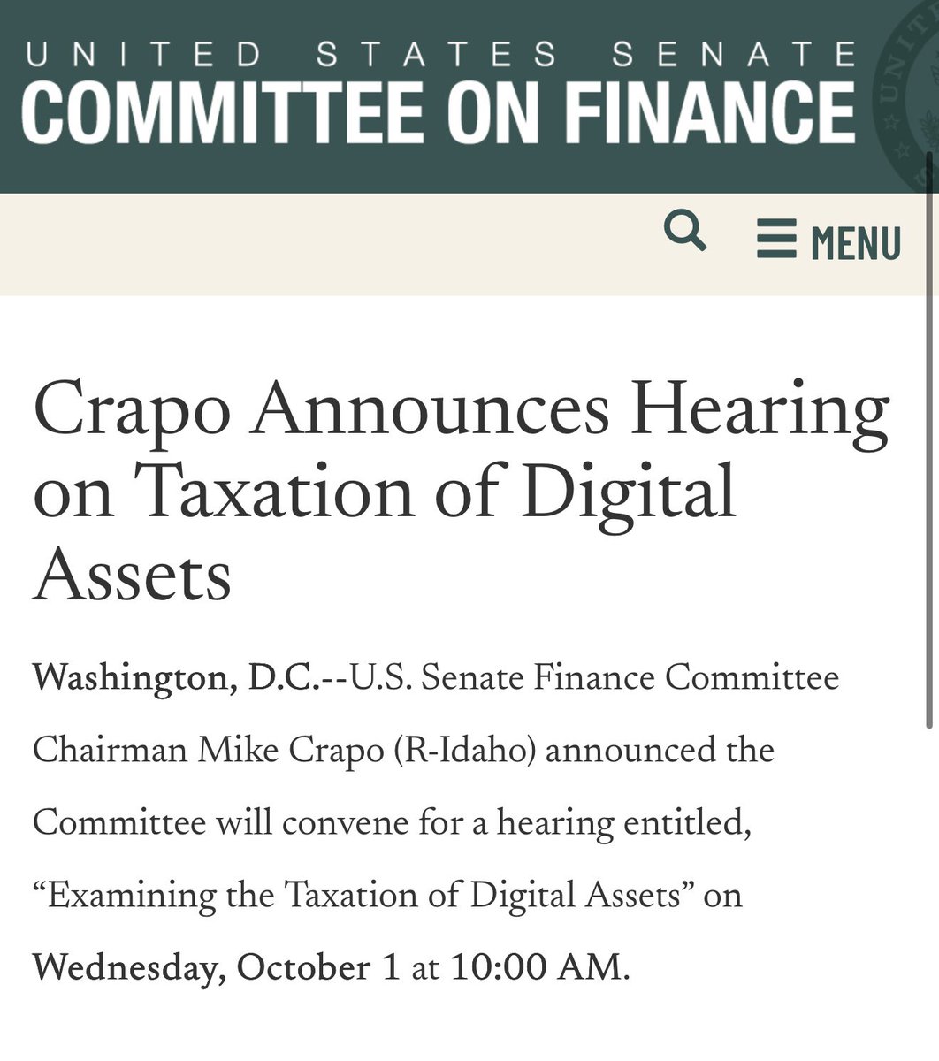Click the Senate seal emblem in header
Viewport: 939px width, 1061px height.
click(x=905, y=93)
